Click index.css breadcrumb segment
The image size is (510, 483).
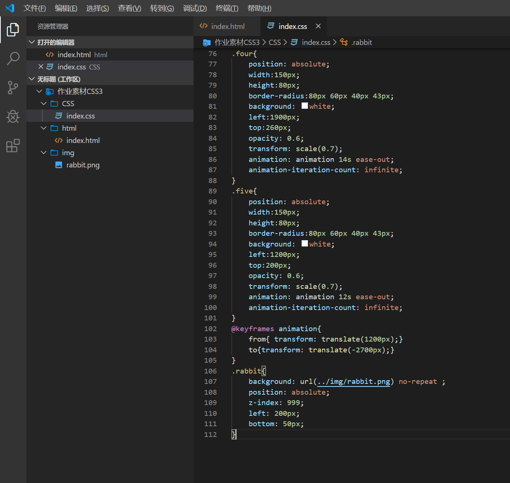click(x=316, y=42)
